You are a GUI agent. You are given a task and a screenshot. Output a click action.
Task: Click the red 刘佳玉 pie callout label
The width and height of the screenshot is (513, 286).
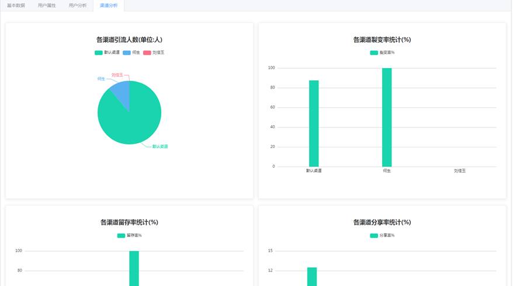pos(117,75)
